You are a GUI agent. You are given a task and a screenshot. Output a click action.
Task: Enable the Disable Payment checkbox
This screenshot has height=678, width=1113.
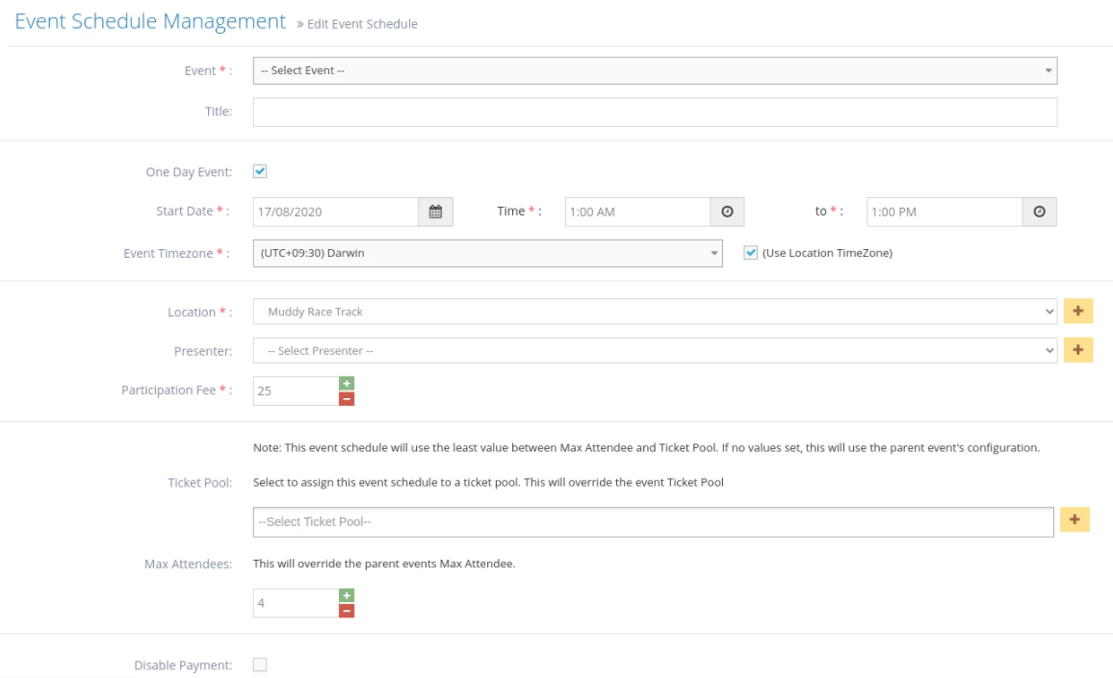click(x=260, y=665)
